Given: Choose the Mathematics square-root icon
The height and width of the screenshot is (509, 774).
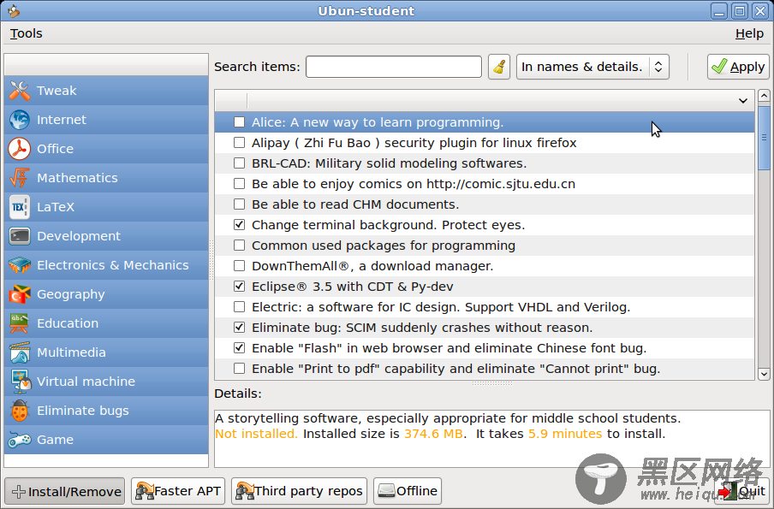Looking at the screenshot, I should 19,178.
